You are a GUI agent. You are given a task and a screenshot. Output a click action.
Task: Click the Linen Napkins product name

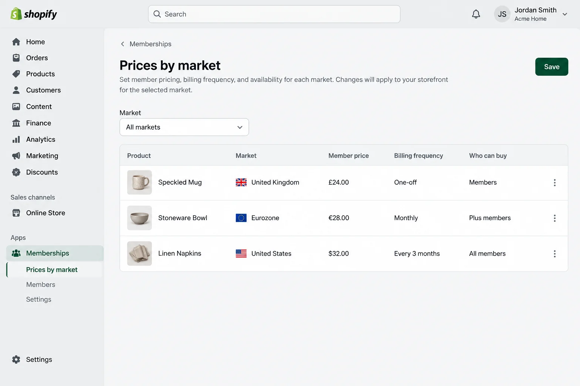(180, 253)
